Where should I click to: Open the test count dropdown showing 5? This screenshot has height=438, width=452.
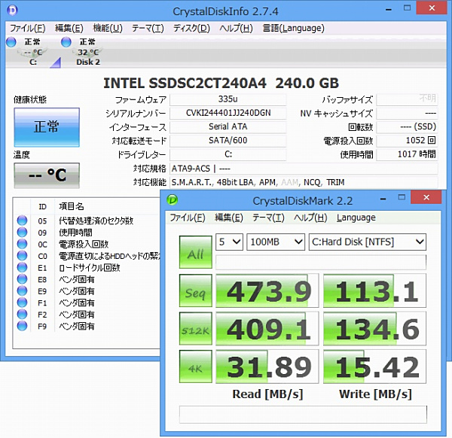229,242
